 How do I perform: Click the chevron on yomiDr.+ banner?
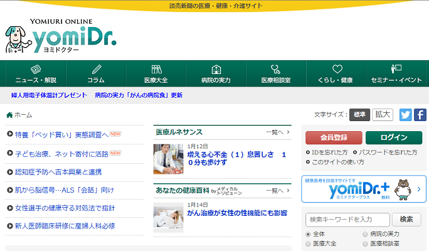[419, 189]
